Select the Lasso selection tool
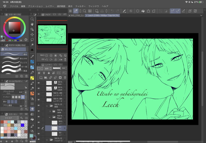This screenshot has height=143, width=206. point(32,40)
